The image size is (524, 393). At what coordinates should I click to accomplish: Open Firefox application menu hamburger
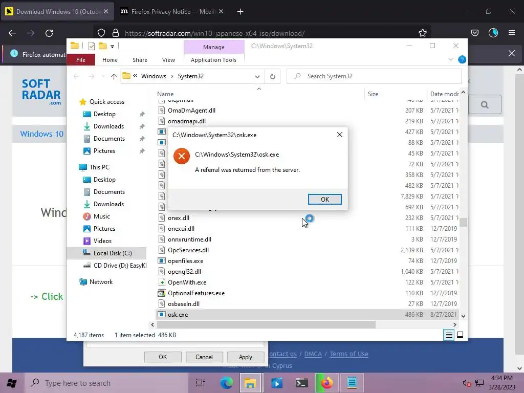click(511, 33)
